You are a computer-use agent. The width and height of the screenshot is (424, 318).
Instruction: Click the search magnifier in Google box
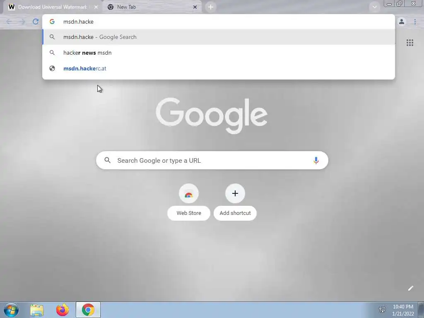(x=108, y=160)
